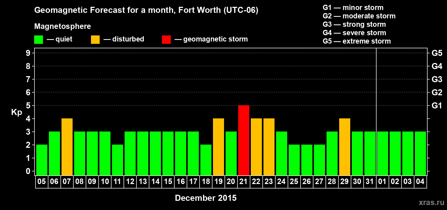Click date label 05 on the axis

[x=42, y=181]
